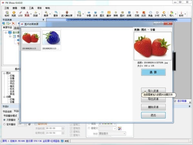Switch to the 单屏节目 tab

click(x=7, y=27)
